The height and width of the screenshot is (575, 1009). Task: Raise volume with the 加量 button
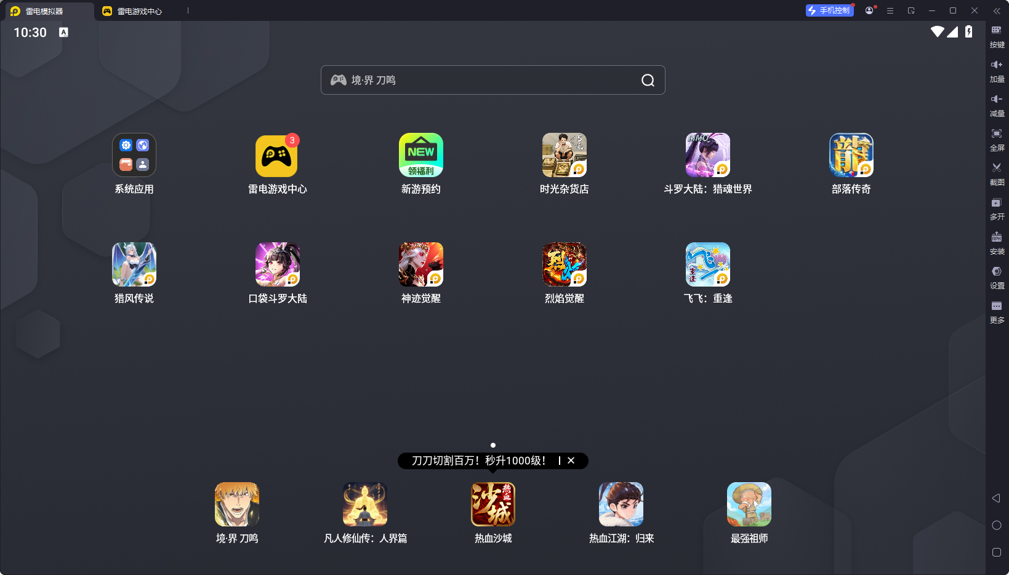(997, 71)
